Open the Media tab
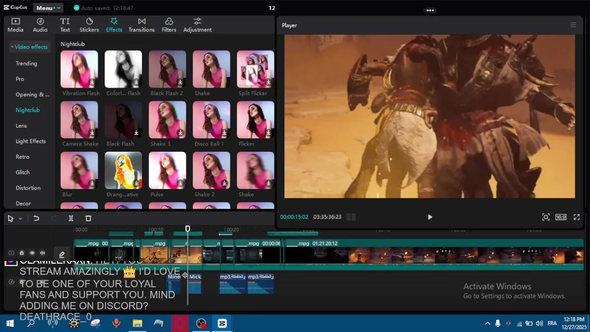590x332 pixels. [x=15, y=25]
